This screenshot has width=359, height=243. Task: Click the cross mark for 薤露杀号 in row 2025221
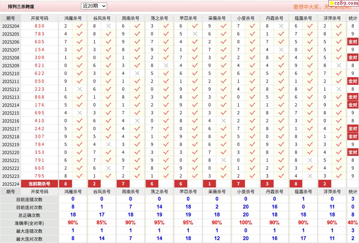point(310,160)
